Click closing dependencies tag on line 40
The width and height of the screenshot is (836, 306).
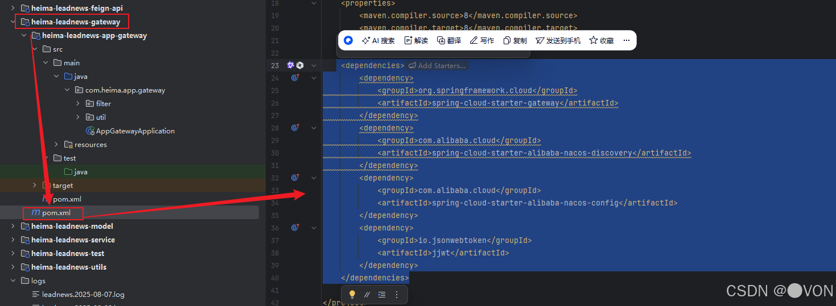[375, 278]
